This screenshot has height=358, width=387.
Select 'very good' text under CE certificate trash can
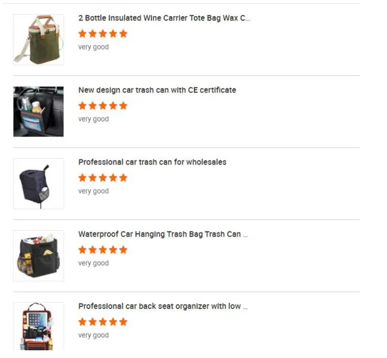(93, 119)
